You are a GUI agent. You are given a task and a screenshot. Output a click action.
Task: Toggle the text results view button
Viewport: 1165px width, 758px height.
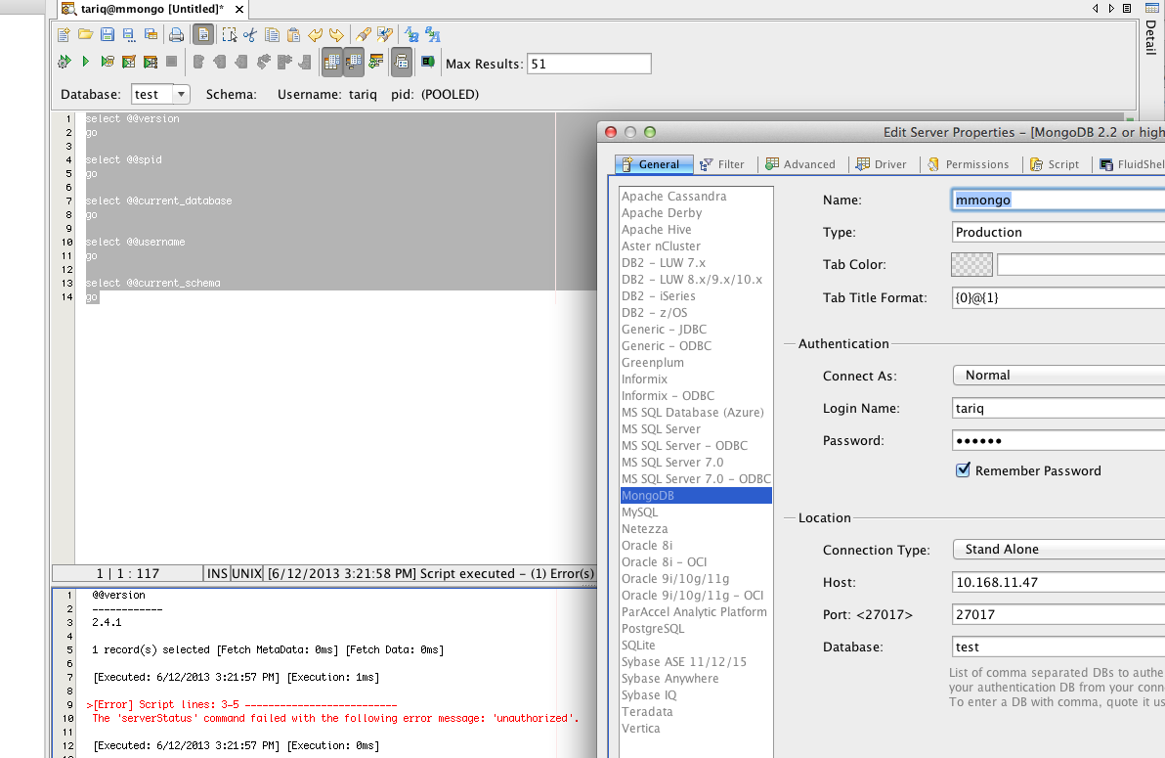click(402, 63)
